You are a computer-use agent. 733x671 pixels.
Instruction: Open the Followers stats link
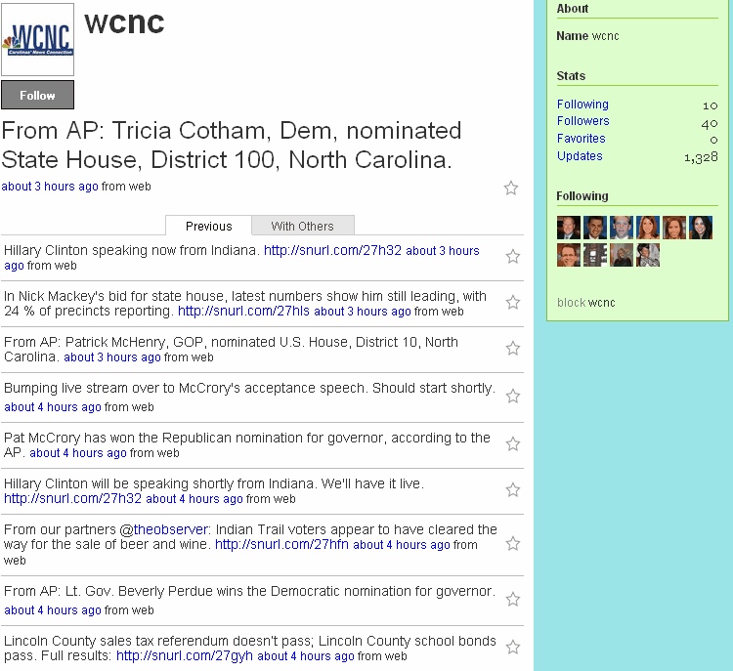(582, 121)
